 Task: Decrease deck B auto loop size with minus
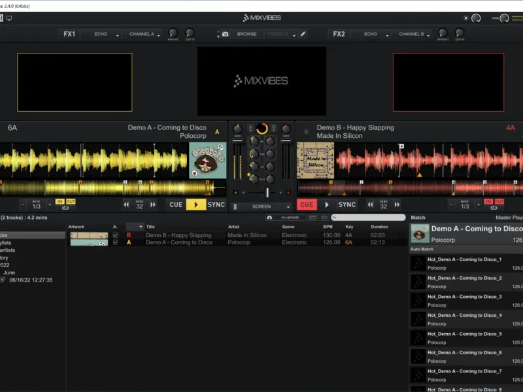[x=451, y=204]
